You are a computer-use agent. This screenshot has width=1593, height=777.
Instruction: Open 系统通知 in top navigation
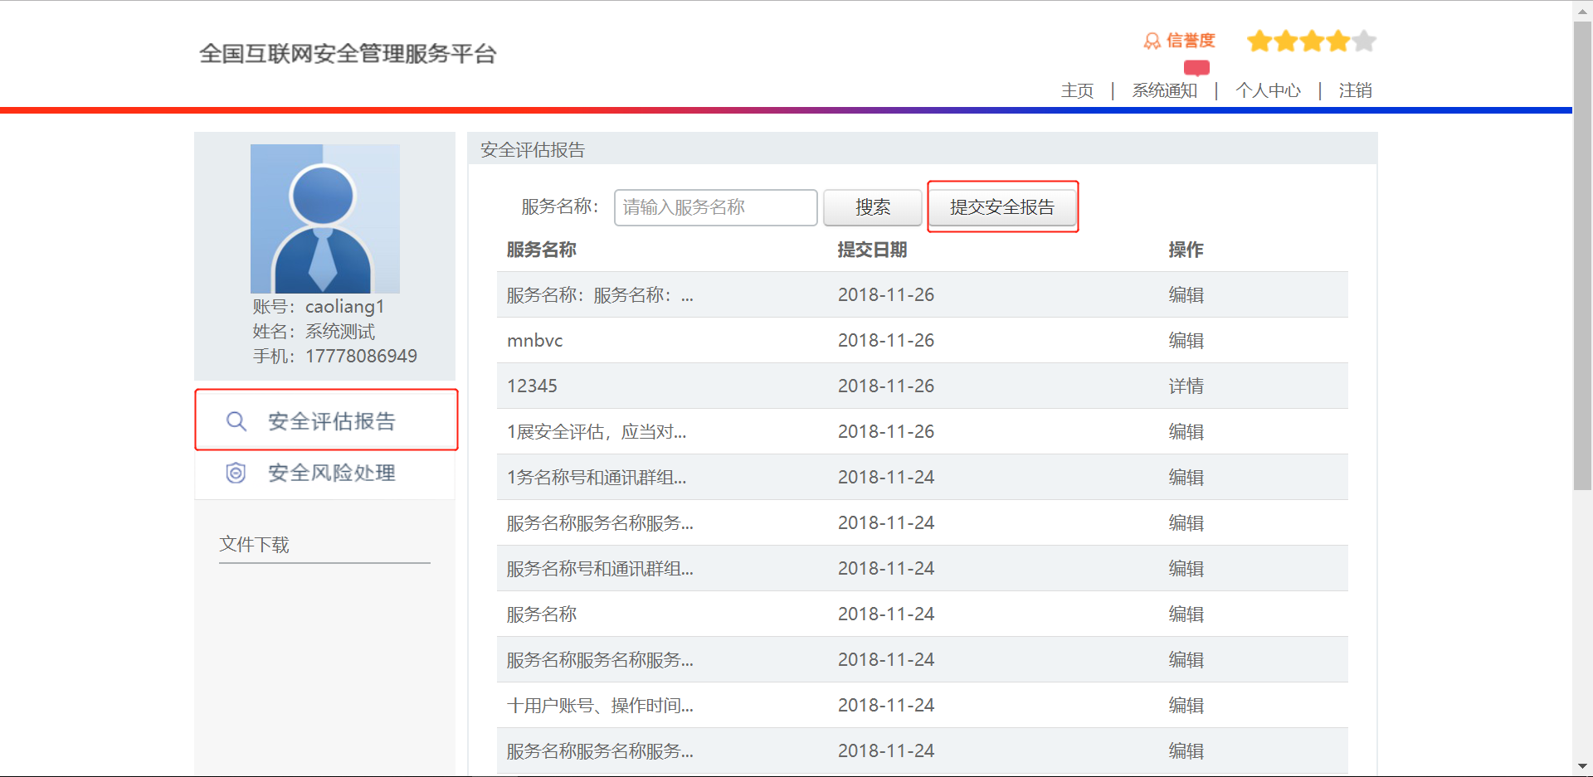pyautogui.click(x=1165, y=90)
